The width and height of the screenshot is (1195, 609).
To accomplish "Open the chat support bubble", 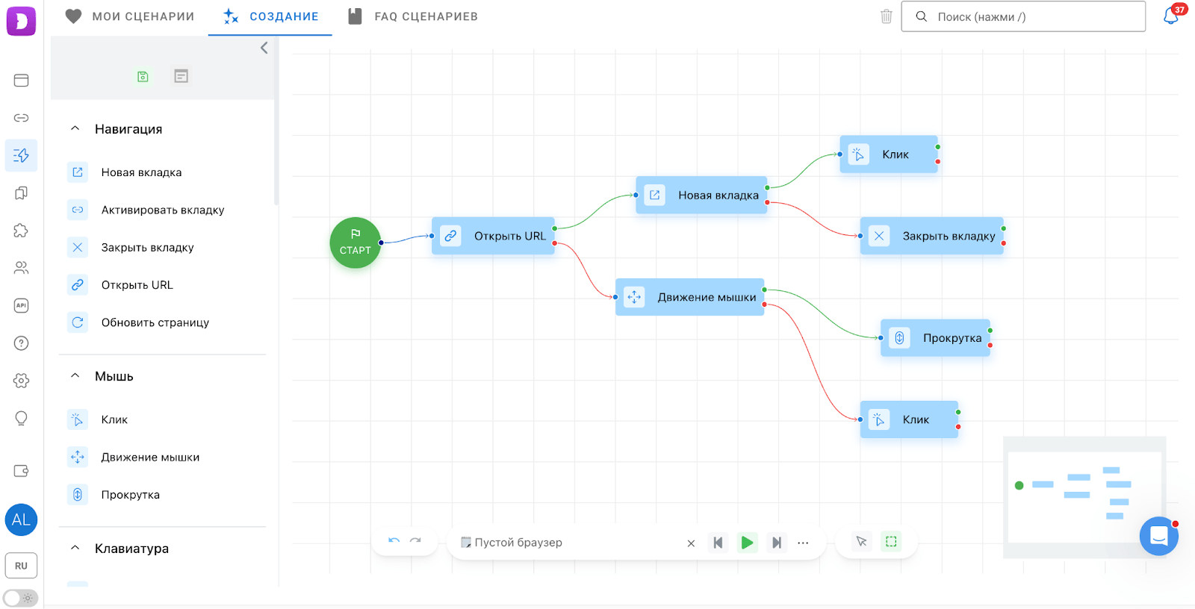I will 1158,536.
